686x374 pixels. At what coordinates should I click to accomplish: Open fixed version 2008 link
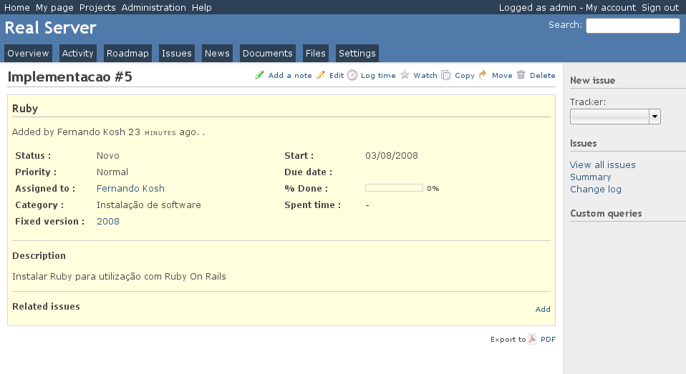(108, 222)
